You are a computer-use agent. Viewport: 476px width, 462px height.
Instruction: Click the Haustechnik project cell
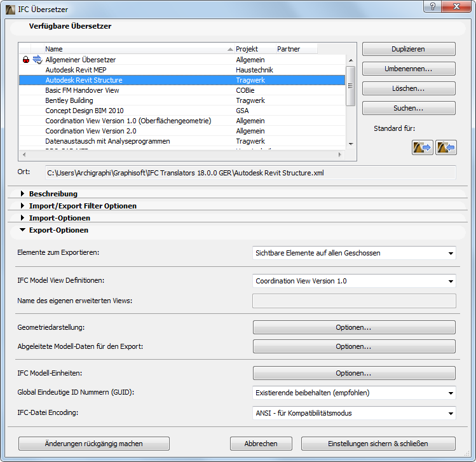(254, 70)
